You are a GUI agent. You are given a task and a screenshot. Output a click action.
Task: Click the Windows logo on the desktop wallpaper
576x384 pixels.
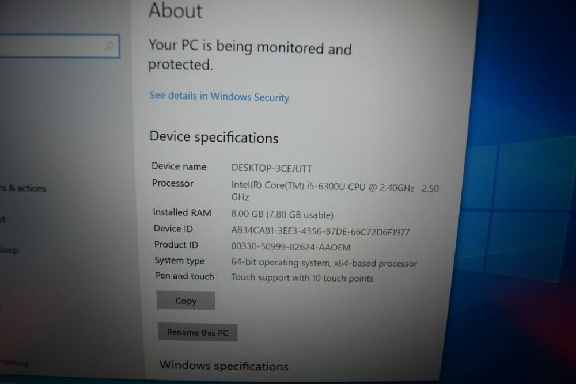coord(514,209)
